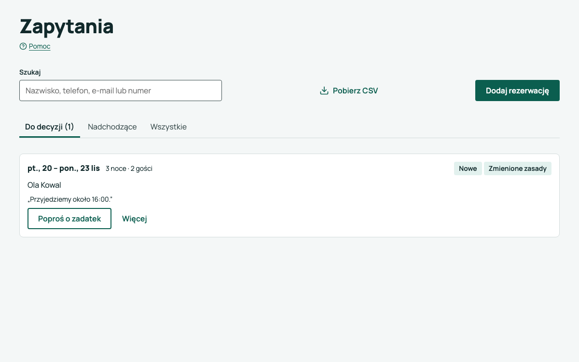Click the Pobierz CSV label
579x362 pixels.
click(356, 90)
